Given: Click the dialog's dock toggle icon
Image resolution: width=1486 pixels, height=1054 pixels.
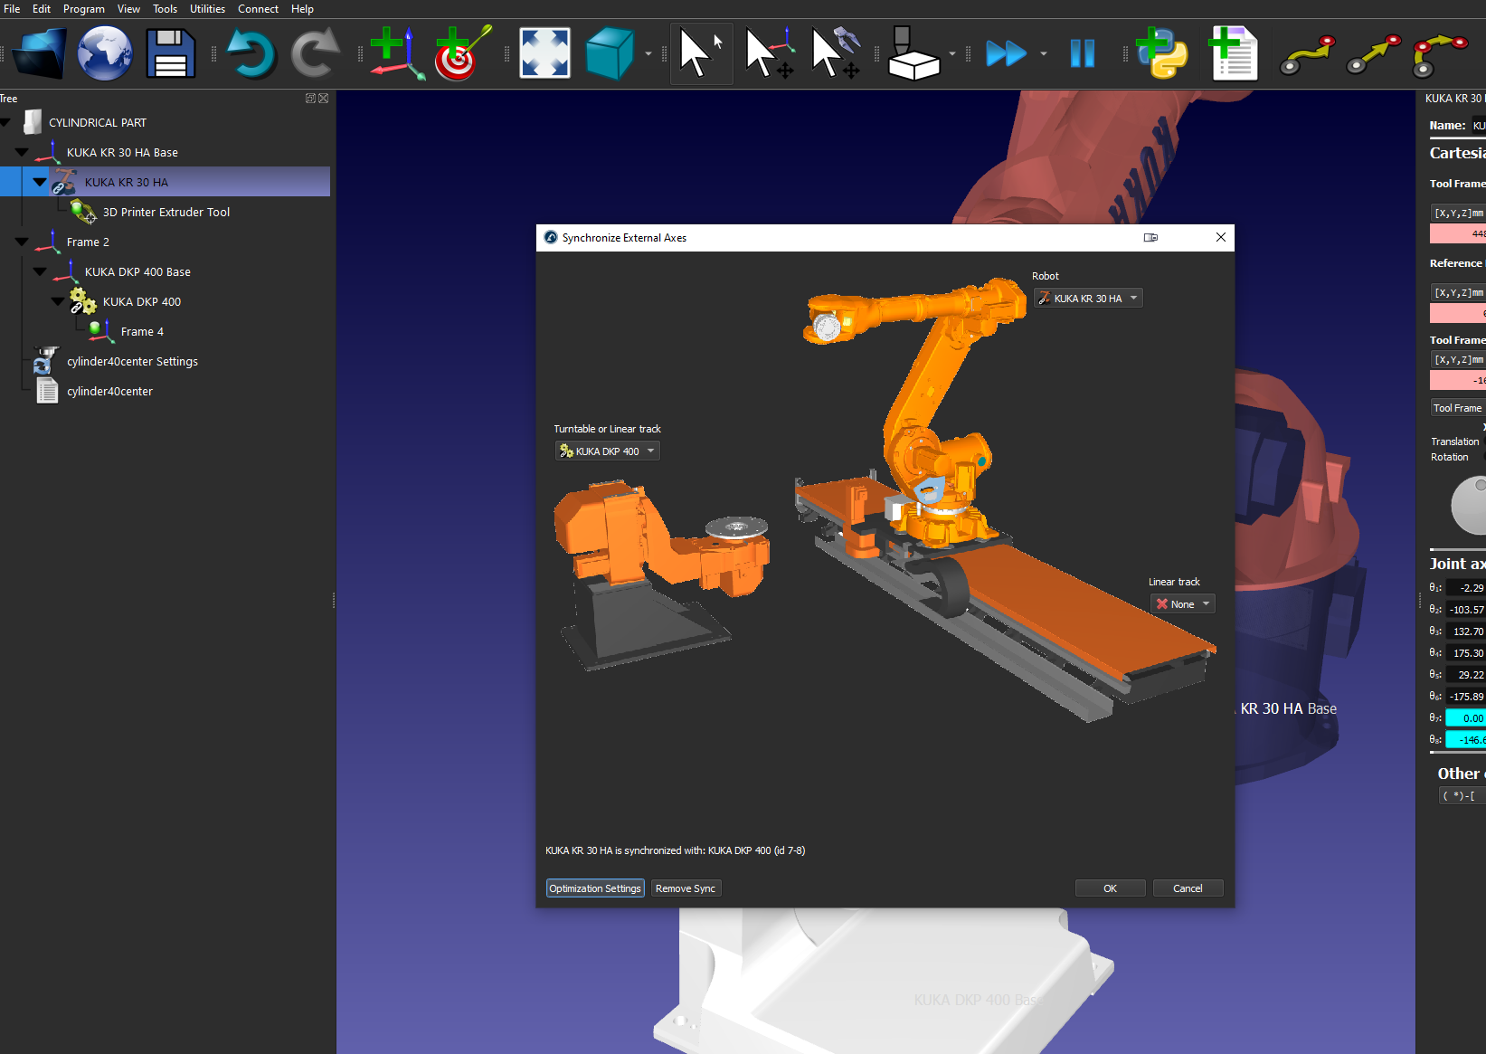Looking at the screenshot, I should tap(1150, 238).
